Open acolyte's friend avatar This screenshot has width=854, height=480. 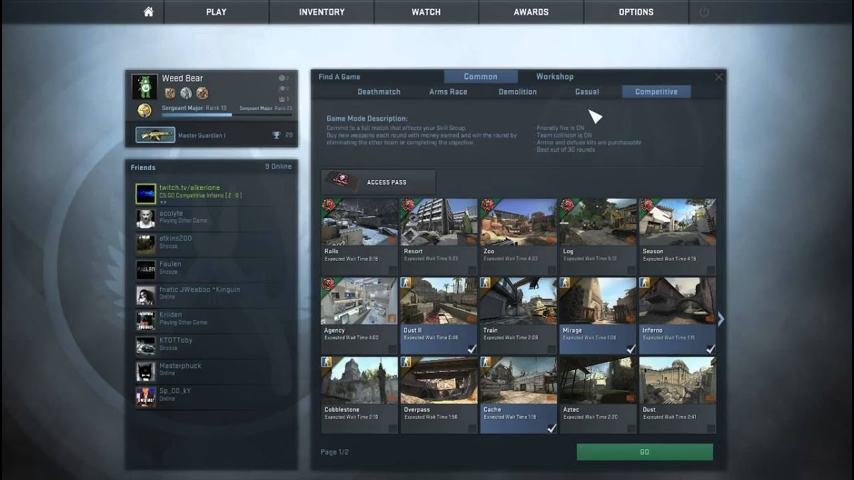click(145, 219)
